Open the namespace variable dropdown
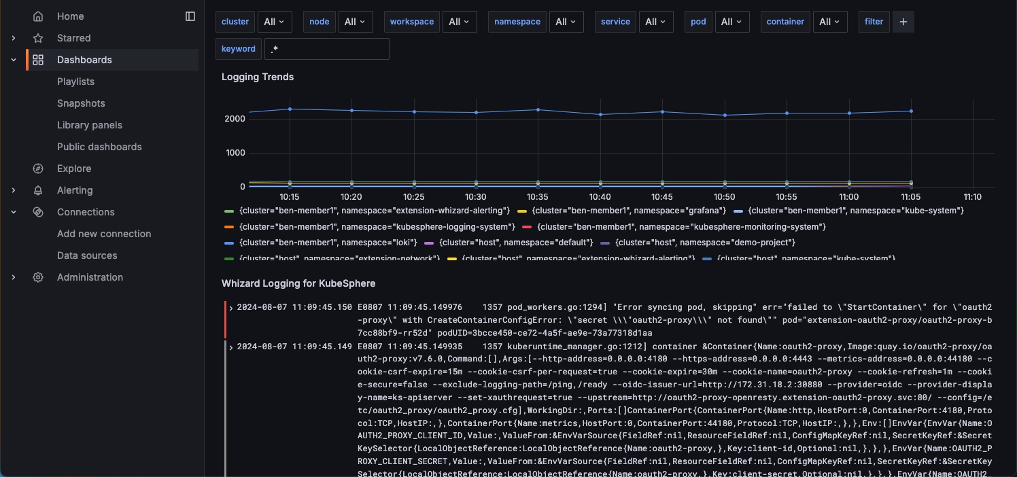 (566, 22)
